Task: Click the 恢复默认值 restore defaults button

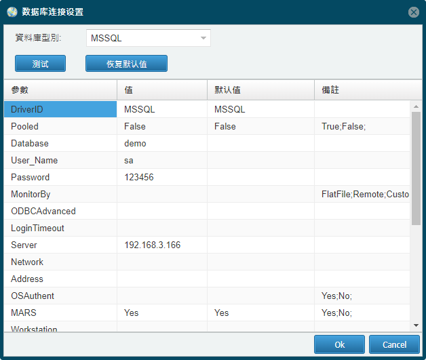Action: pyautogui.click(x=126, y=64)
